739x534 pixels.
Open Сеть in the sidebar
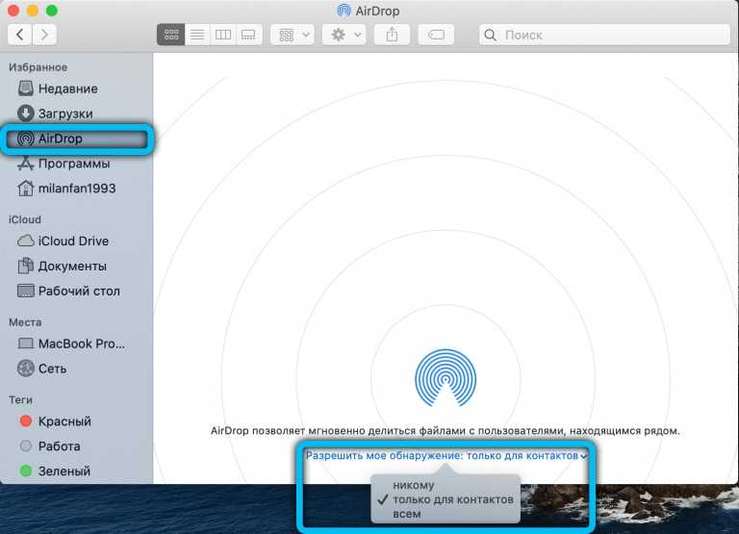(x=77, y=369)
